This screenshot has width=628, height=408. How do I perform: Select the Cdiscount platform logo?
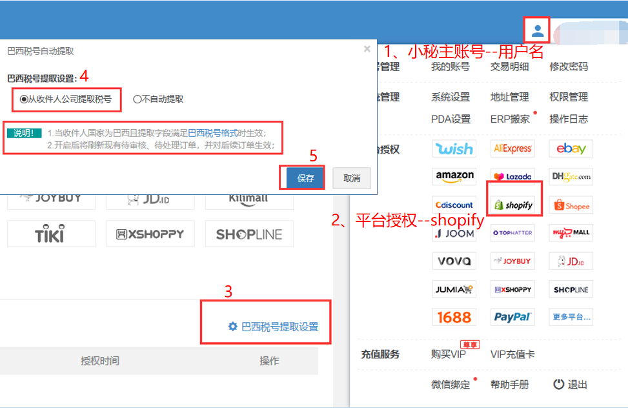tap(454, 205)
